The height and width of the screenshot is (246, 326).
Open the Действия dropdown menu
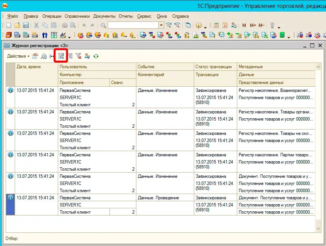pyautogui.click(x=18, y=56)
